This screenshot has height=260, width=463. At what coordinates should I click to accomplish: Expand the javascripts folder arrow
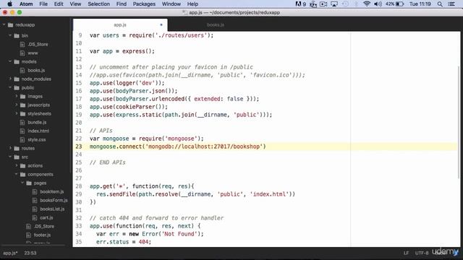17,105
